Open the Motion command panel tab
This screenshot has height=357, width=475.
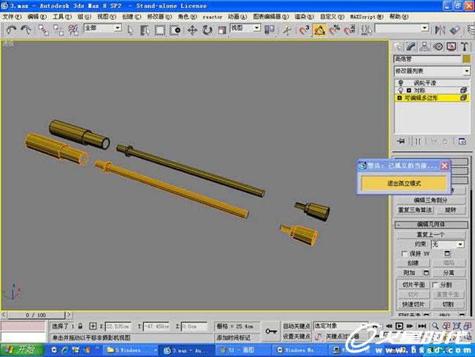(x=438, y=46)
